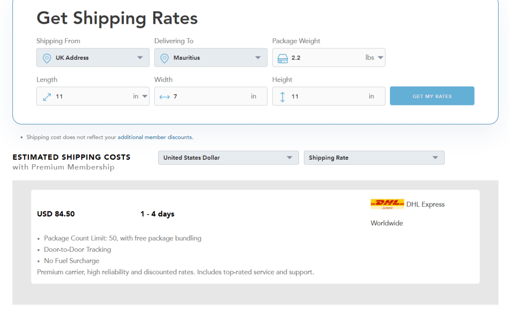The height and width of the screenshot is (310, 509).
Task: Click the scale icon in Package Weight
Action: pos(283,58)
